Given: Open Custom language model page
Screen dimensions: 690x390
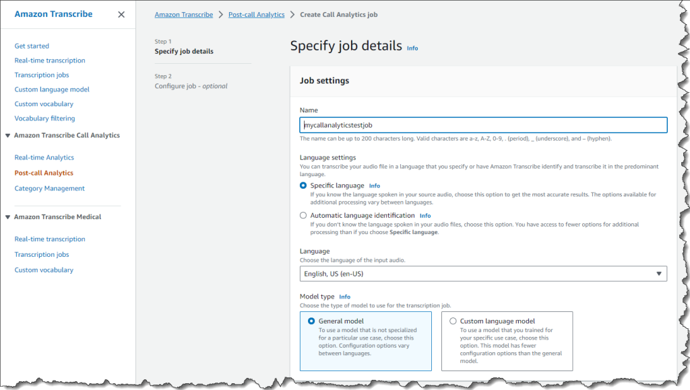Looking at the screenshot, I should point(52,89).
